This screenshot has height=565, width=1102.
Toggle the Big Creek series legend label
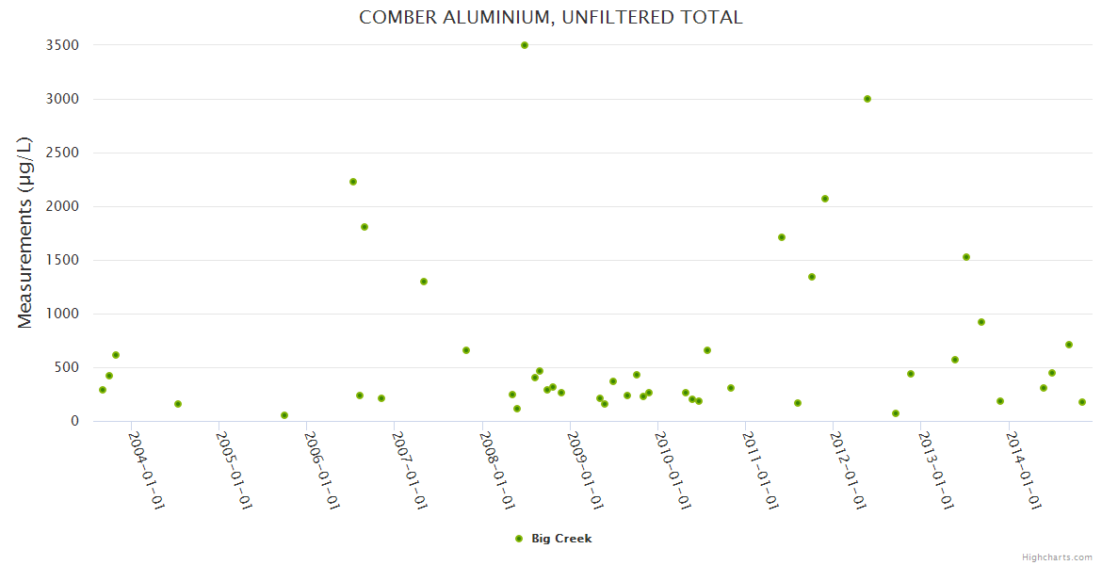[x=561, y=539]
